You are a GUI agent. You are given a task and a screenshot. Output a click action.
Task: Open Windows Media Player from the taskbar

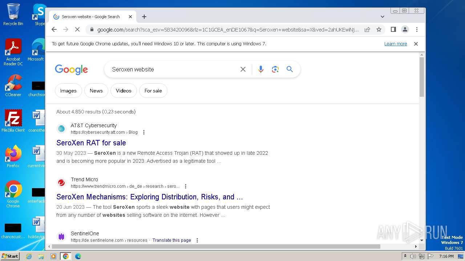(53, 256)
